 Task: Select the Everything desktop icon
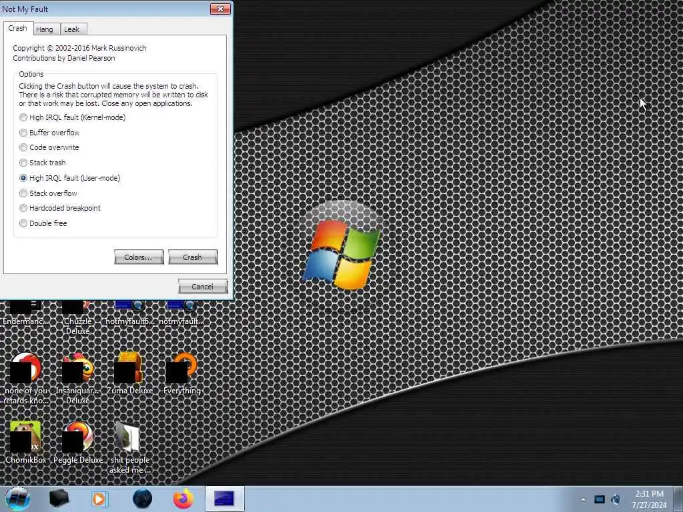coord(181,373)
